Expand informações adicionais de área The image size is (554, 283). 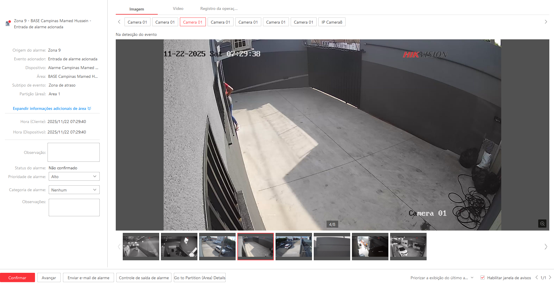[x=52, y=108]
